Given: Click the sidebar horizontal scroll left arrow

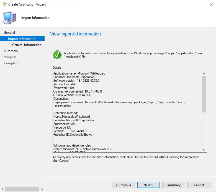Looking at the screenshot, I should (x=2, y=190).
